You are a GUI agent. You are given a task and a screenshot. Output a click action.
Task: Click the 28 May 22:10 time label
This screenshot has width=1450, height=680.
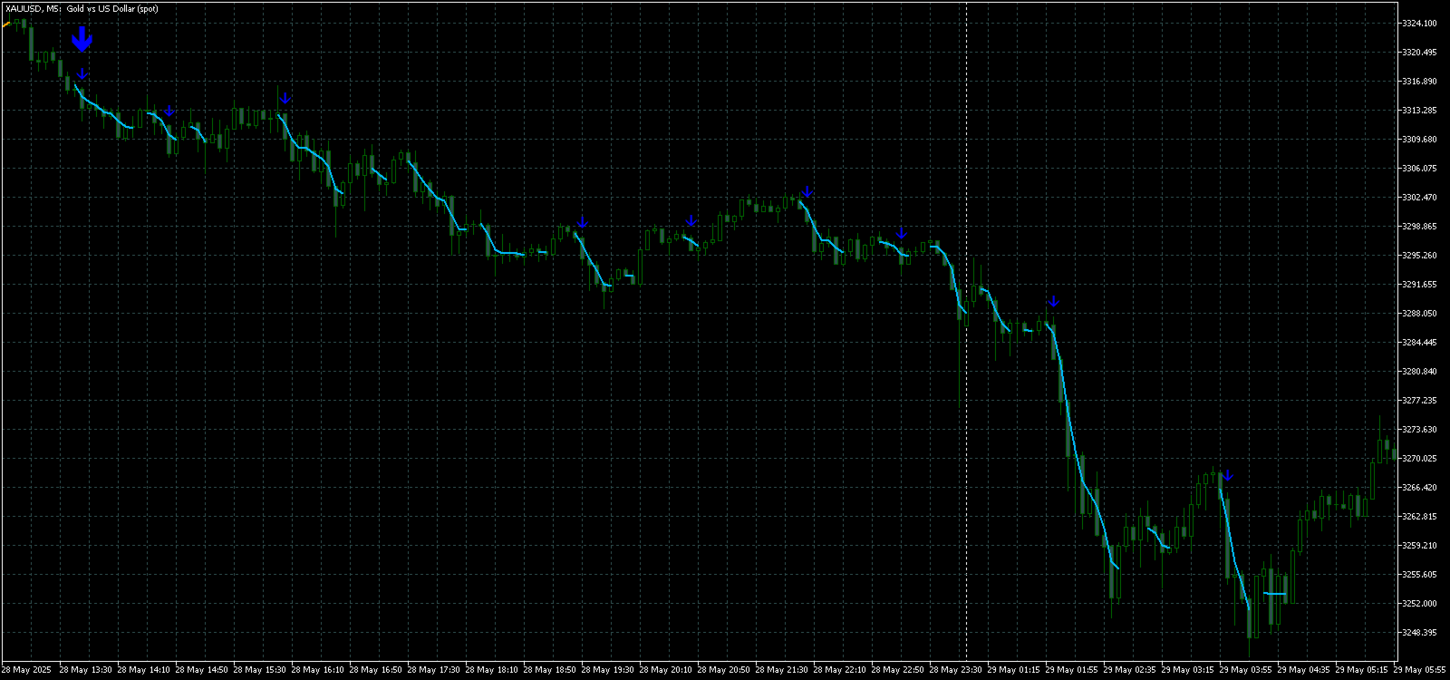pyautogui.click(x=840, y=670)
